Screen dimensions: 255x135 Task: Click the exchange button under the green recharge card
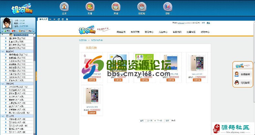tap(144, 80)
